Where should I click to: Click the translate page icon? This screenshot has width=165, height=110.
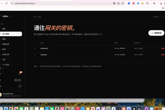point(114,3)
